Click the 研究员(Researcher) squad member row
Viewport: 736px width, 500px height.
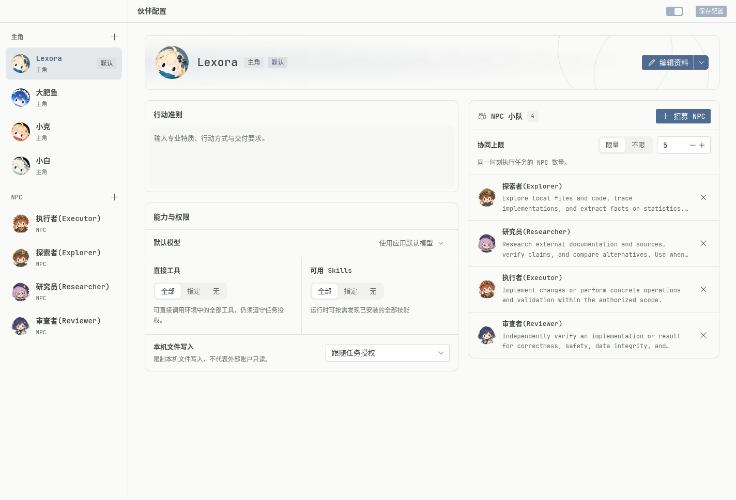tap(594, 243)
